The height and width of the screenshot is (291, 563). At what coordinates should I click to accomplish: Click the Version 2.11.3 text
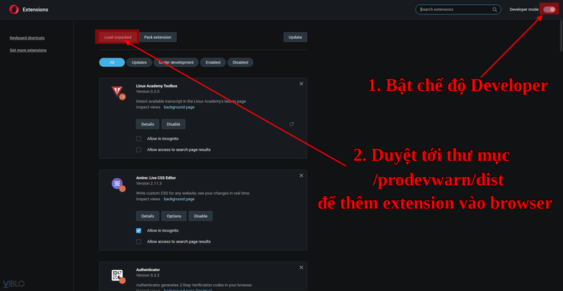(149, 184)
